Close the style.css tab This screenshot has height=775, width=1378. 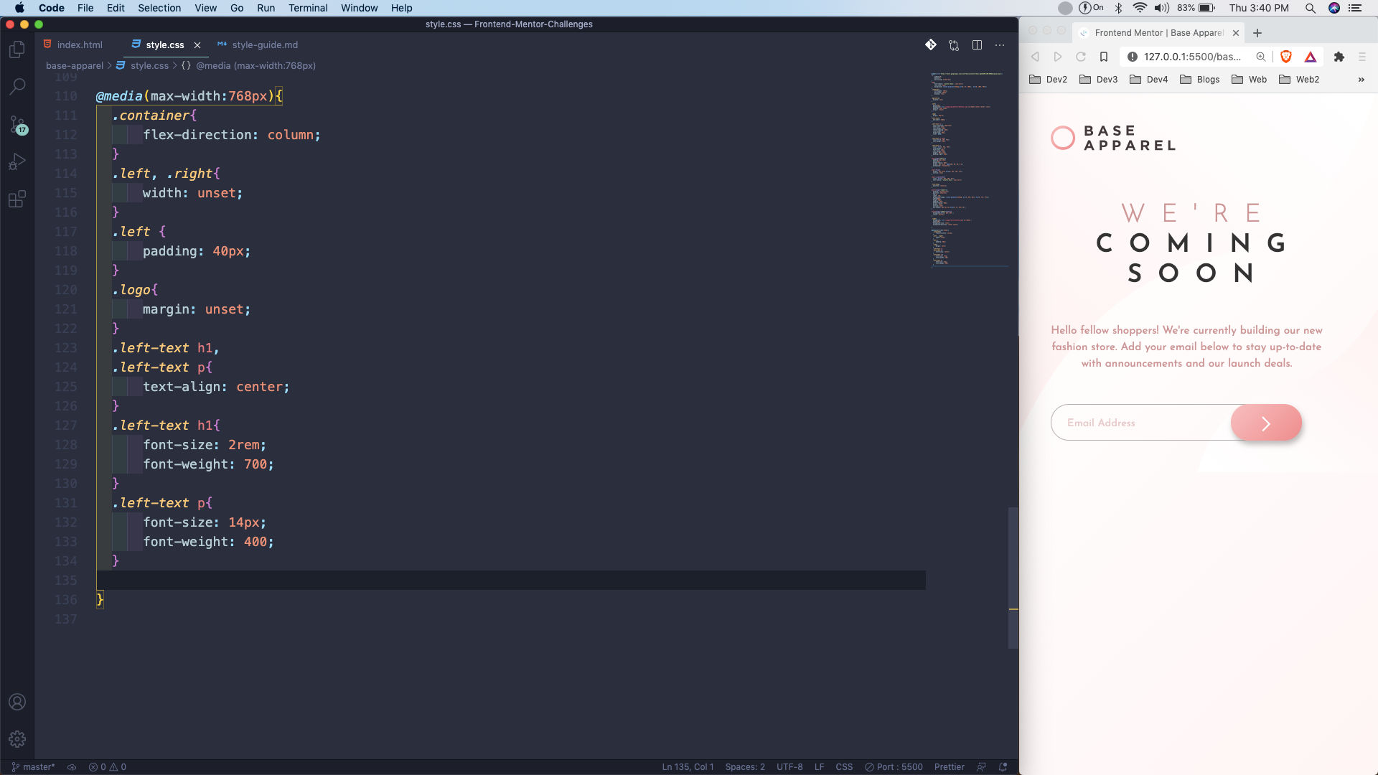click(x=197, y=44)
